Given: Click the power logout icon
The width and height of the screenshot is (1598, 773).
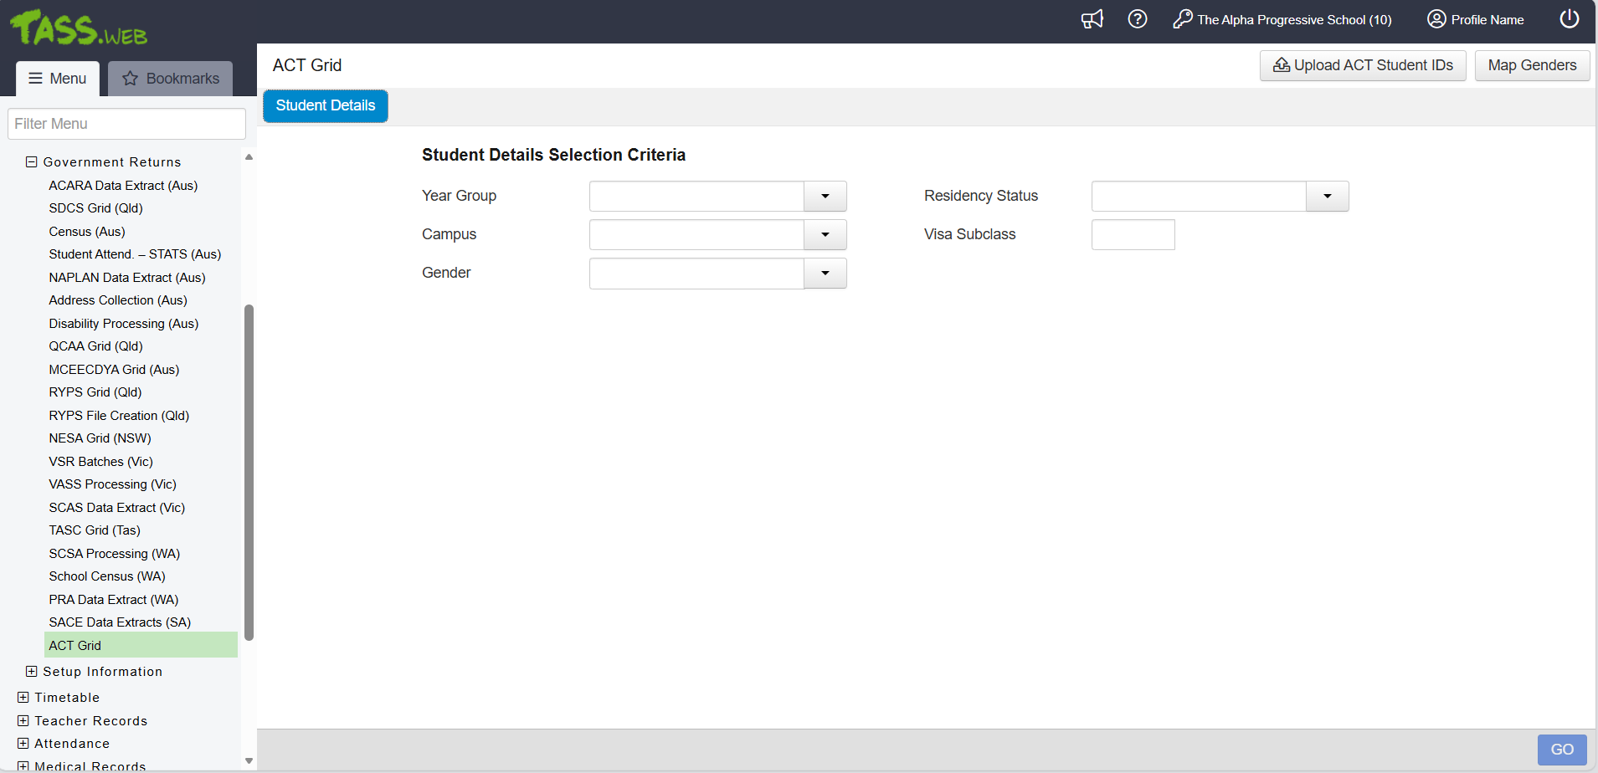Looking at the screenshot, I should 1569,19.
